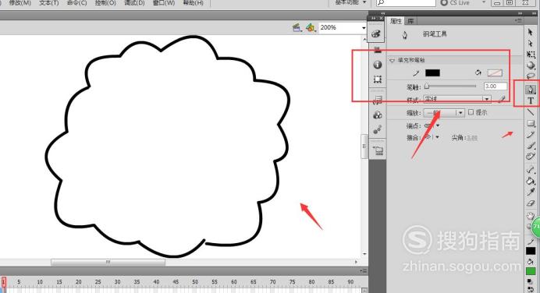540x293 pixels.
Task: Select the Deco tool
Action: click(x=531, y=157)
